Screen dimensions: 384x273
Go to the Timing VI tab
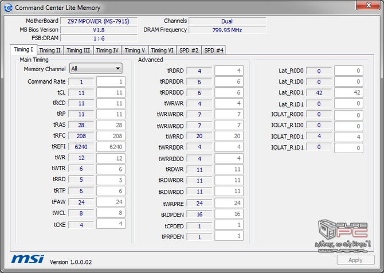coord(163,50)
